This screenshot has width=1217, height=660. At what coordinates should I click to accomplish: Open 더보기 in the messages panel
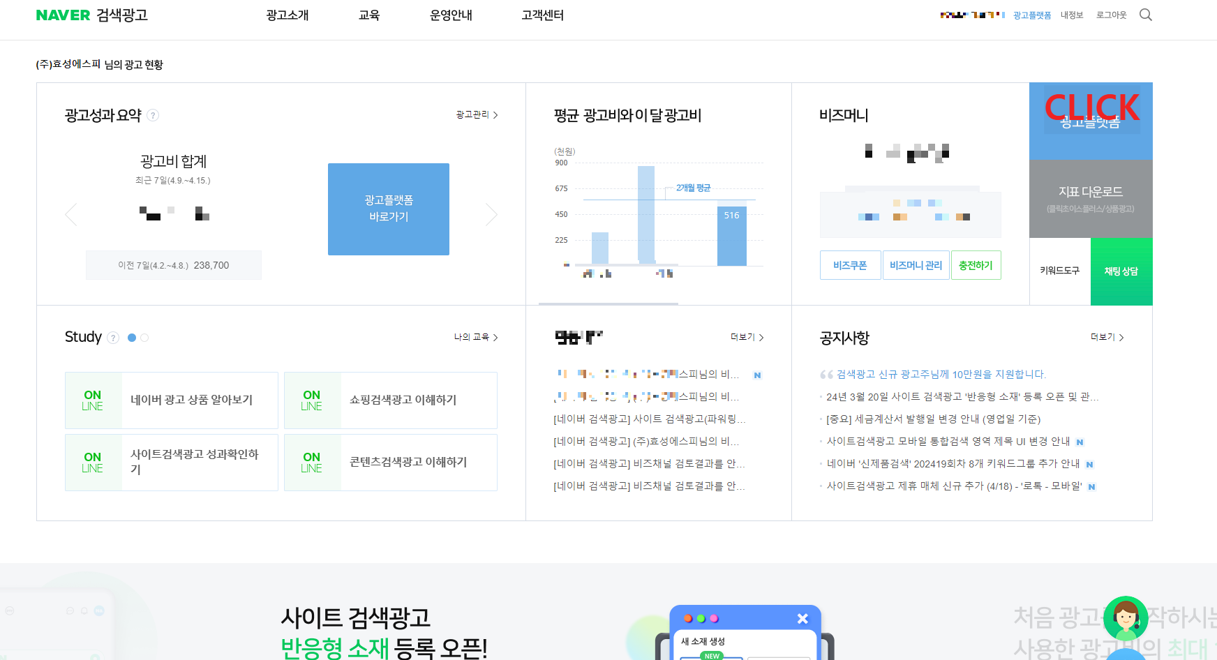tap(747, 337)
